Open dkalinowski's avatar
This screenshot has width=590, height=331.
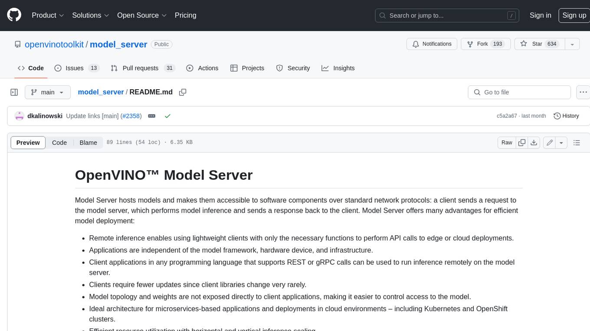tap(19, 116)
